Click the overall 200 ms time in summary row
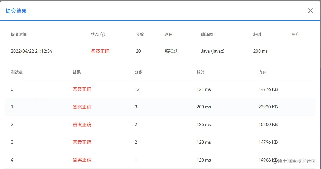 point(260,51)
